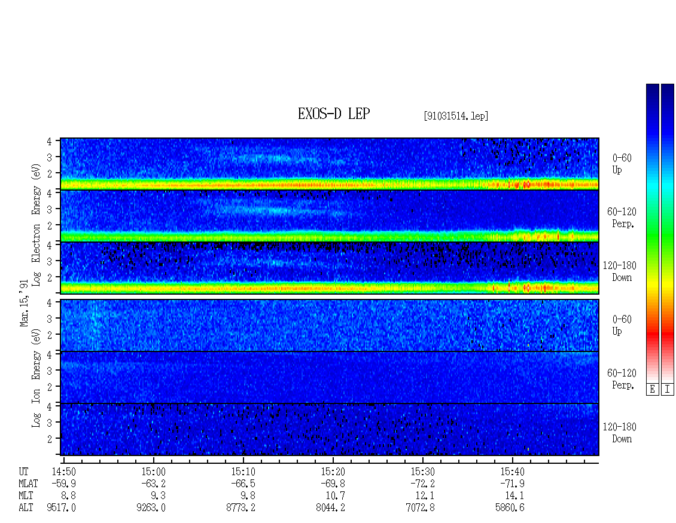Click the ALT value 9517.0

tap(61, 508)
